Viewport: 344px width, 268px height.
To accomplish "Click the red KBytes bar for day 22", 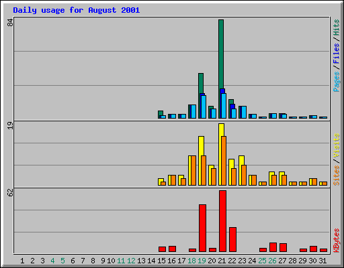I will click(232, 239).
